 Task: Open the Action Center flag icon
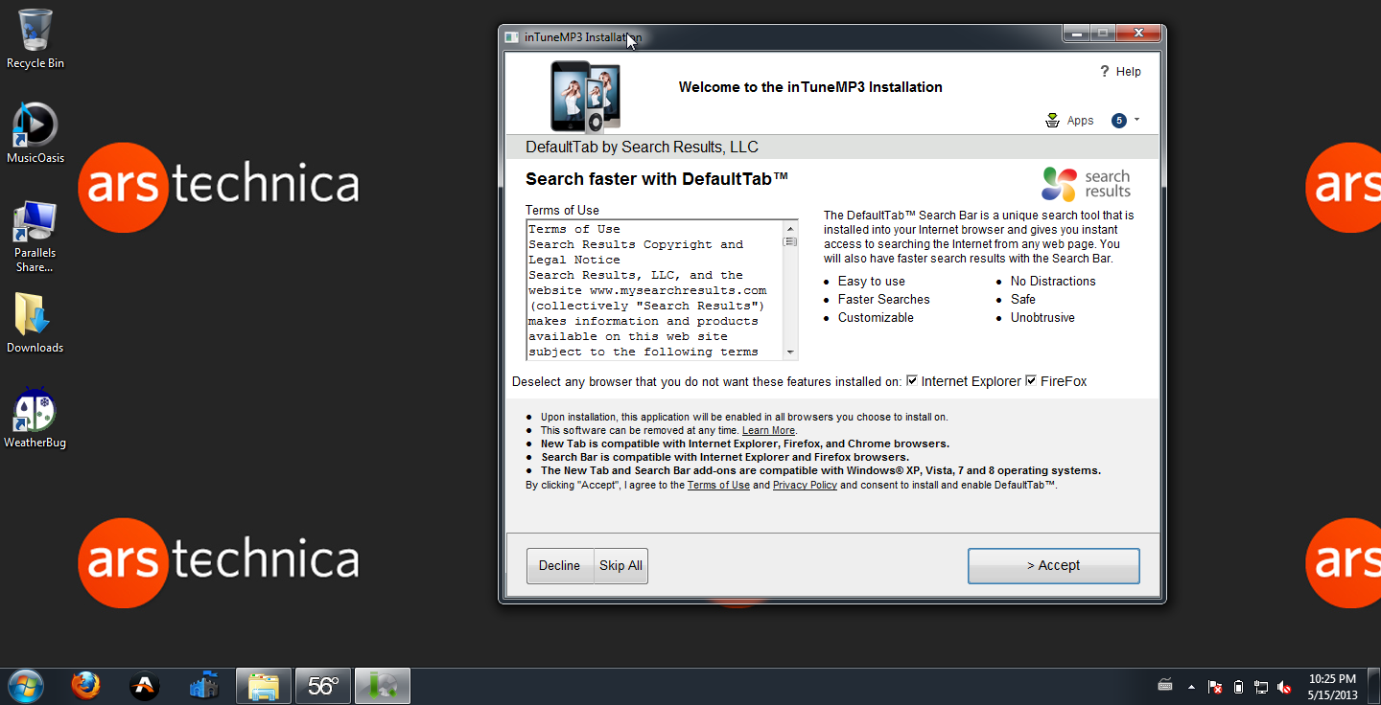click(x=1215, y=687)
